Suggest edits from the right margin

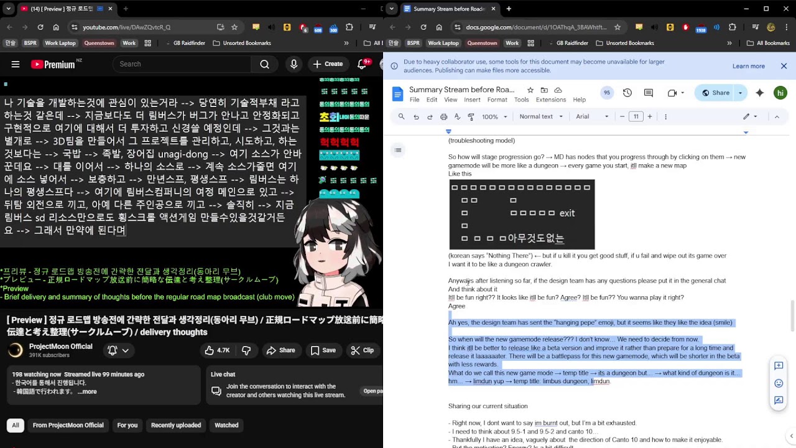tap(778, 400)
